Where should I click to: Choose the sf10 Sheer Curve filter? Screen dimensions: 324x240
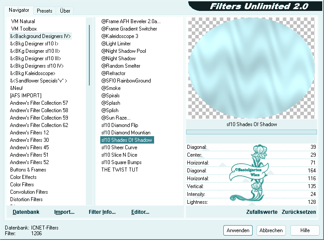[x=119, y=147]
